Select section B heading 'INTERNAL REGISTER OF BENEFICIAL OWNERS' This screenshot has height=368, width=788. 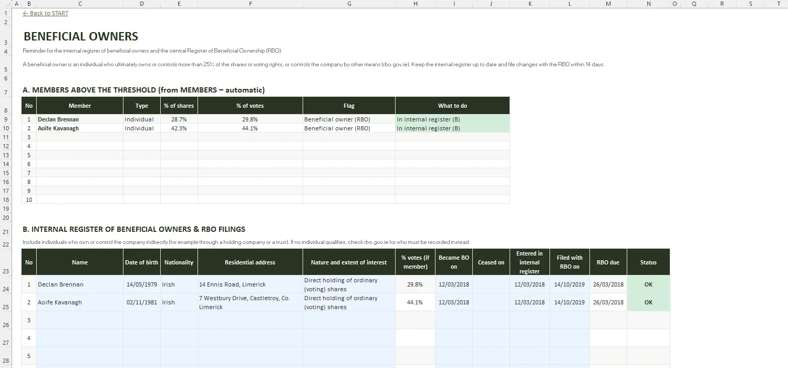point(133,229)
